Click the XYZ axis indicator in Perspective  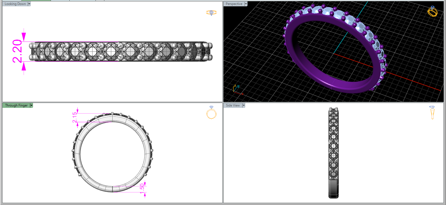click(x=237, y=90)
